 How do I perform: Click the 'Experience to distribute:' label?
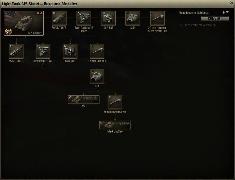pos(194,13)
